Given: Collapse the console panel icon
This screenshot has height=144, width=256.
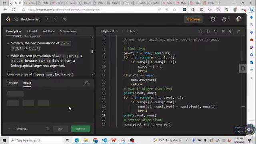Looking at the screenshot, I should pyautogui.click(x=87, y=83).
